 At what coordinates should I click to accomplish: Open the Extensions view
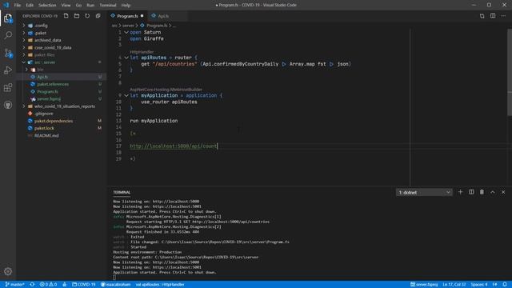[8, 87]
